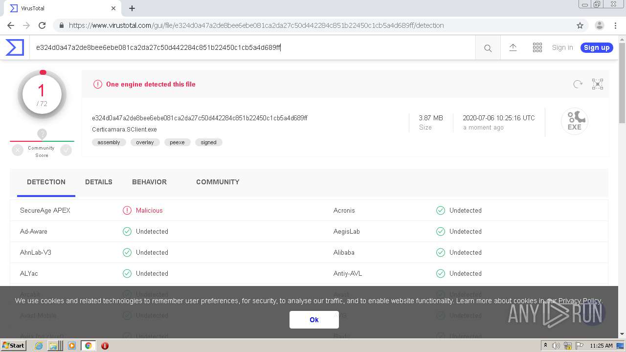Click the 1/72 detection score gauge
The image size is (626, 352).
42,95
